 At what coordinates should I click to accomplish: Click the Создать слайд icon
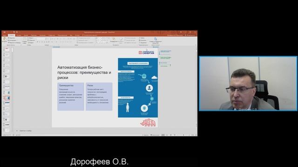point(25,39)
